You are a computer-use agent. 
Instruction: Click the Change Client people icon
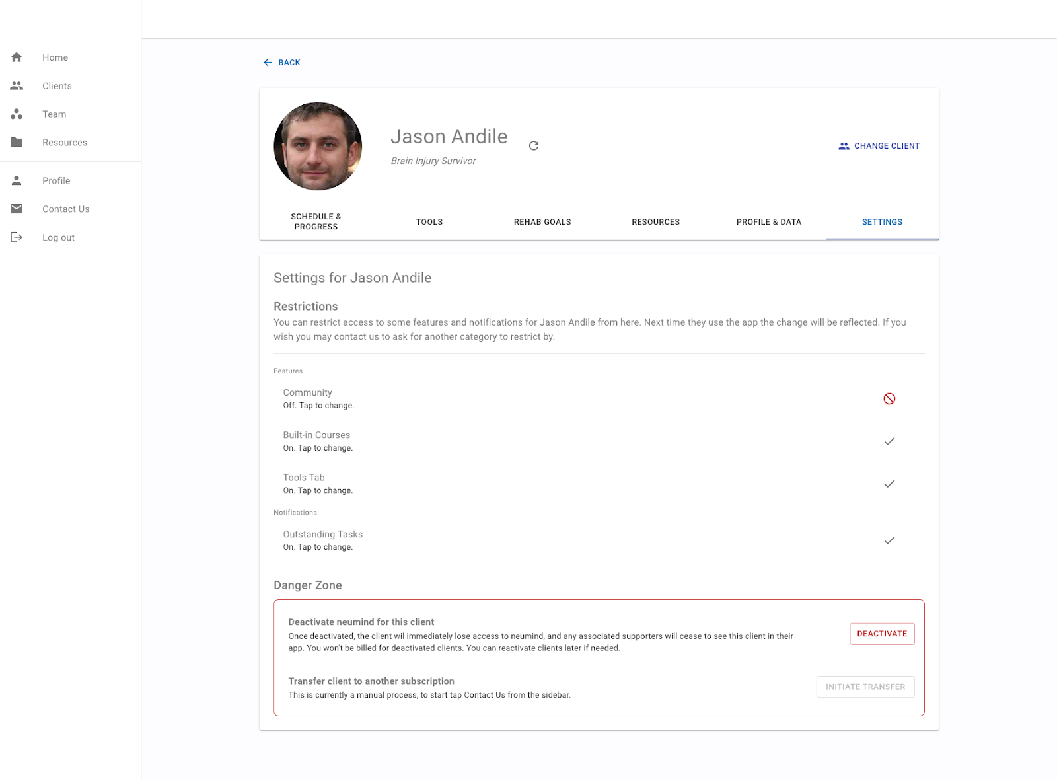[844, 146]
